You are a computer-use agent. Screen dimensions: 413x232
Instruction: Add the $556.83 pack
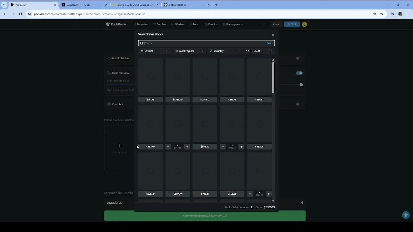259,100
